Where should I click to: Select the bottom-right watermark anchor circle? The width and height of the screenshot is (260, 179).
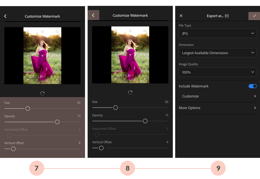click(57, 80)
